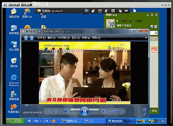Click the 添加 button in the Talk window
The height and width of the screenshot is (126, 173).
(154, 111)
